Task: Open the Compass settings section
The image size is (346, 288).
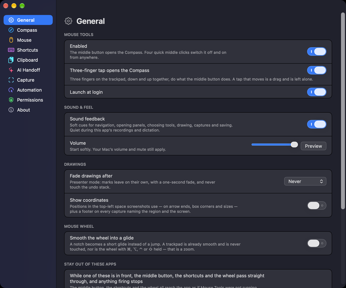Action: [28, 30]
